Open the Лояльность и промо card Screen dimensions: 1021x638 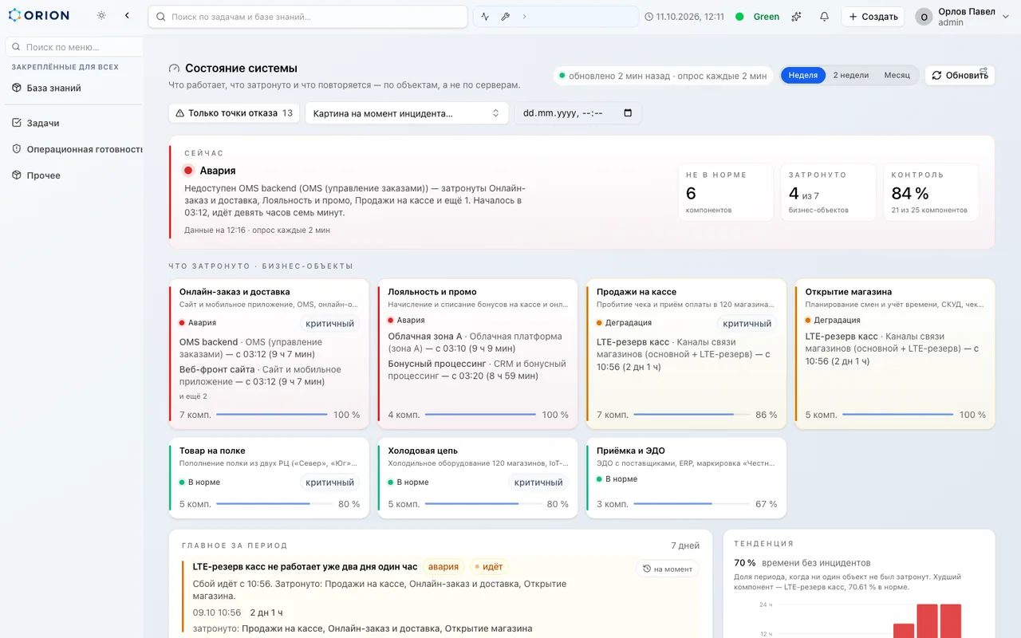tap(478, 354)
